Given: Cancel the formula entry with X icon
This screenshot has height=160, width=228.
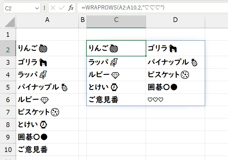Looking at the screenshot, I should point(53,8).
